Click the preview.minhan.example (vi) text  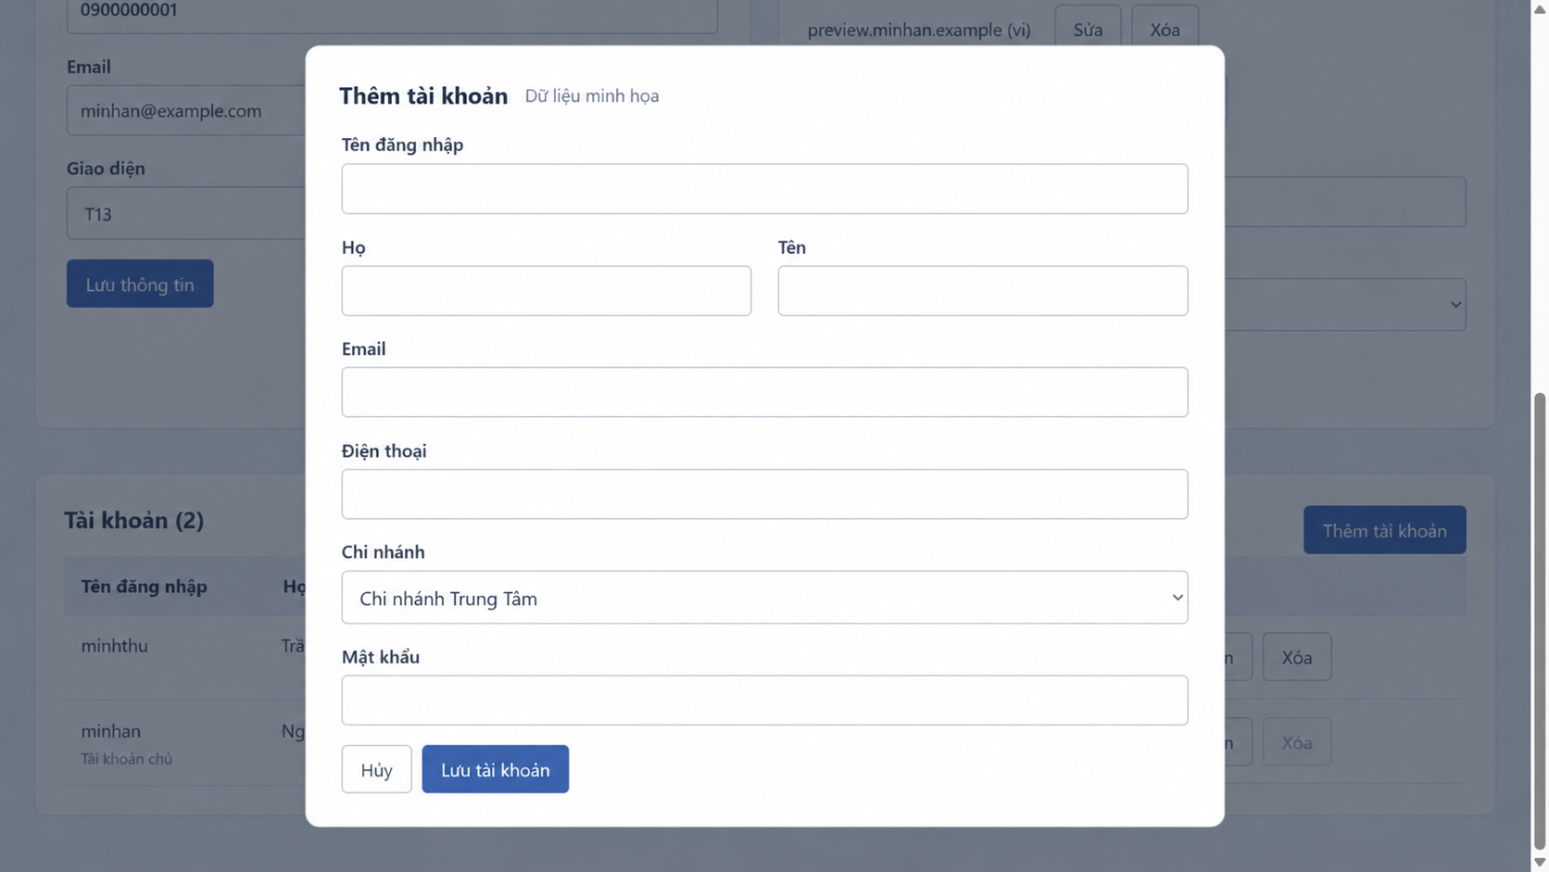[919, 30]
